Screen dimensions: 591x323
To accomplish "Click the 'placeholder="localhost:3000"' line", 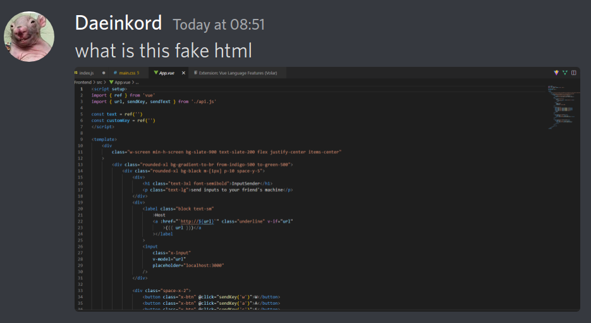I will 188,266.
